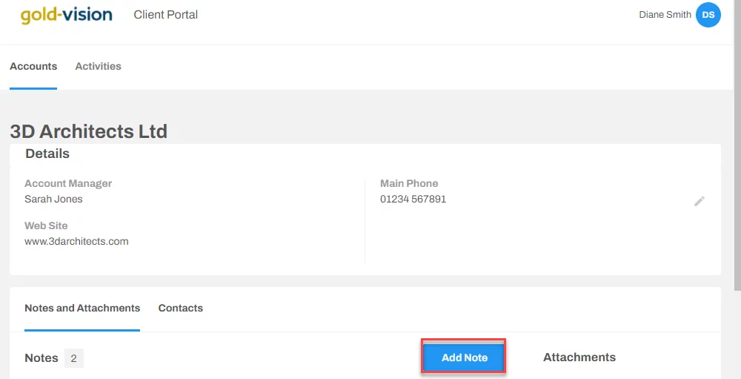Click the Diane Smith user name

(665, 15)
